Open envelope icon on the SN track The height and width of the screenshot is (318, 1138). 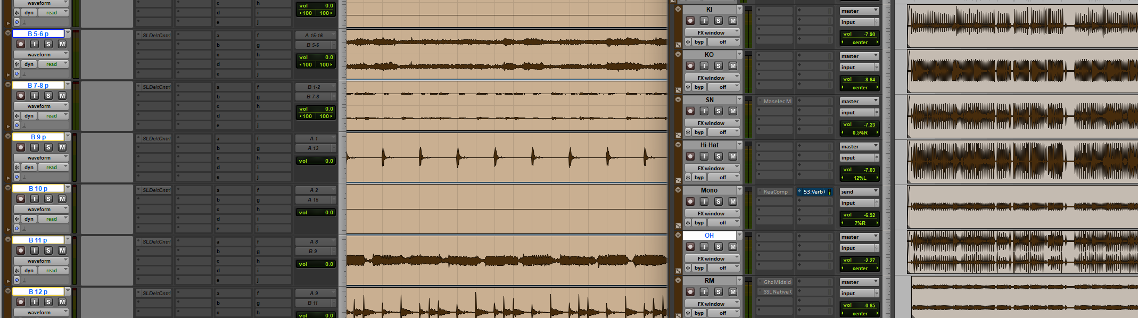point(679,136)
